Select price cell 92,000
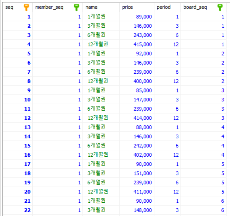The width and height of the screenshot is (230, 216). coord(137,54)
